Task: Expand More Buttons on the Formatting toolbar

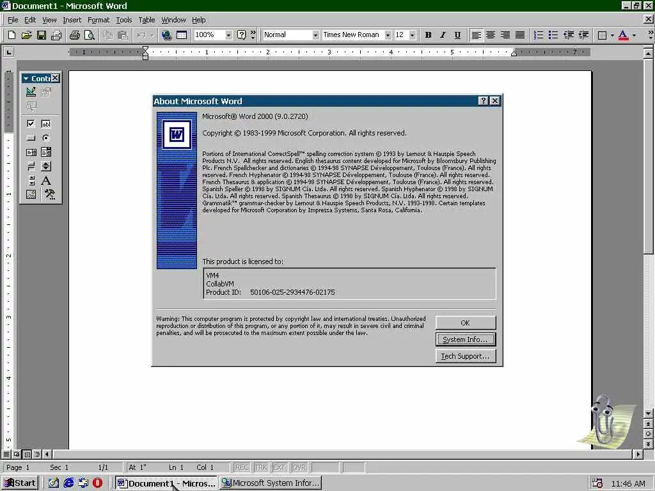Action: pos(650,35)
